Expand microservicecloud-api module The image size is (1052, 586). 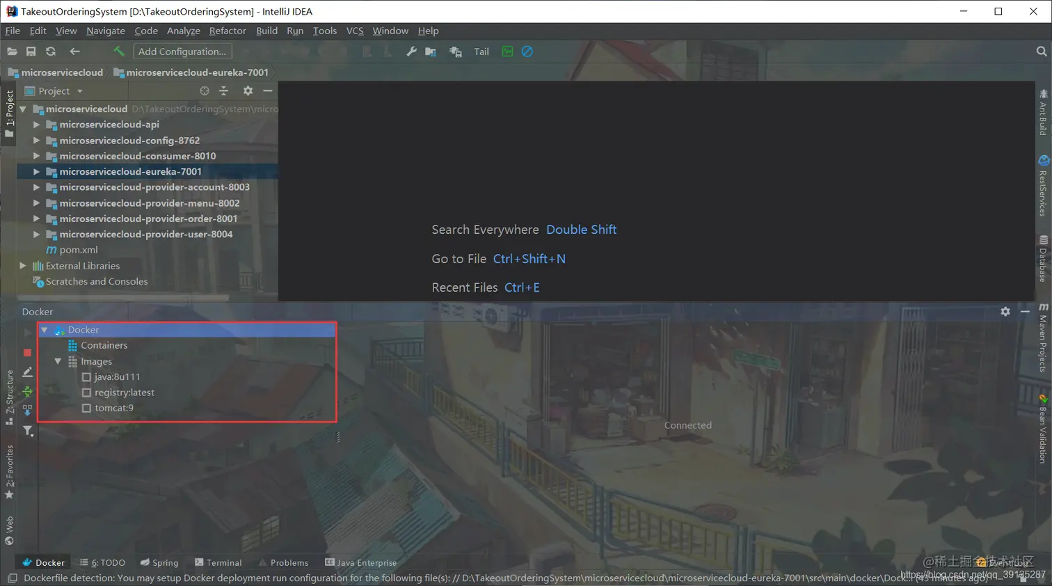click(x=37, y=125)
